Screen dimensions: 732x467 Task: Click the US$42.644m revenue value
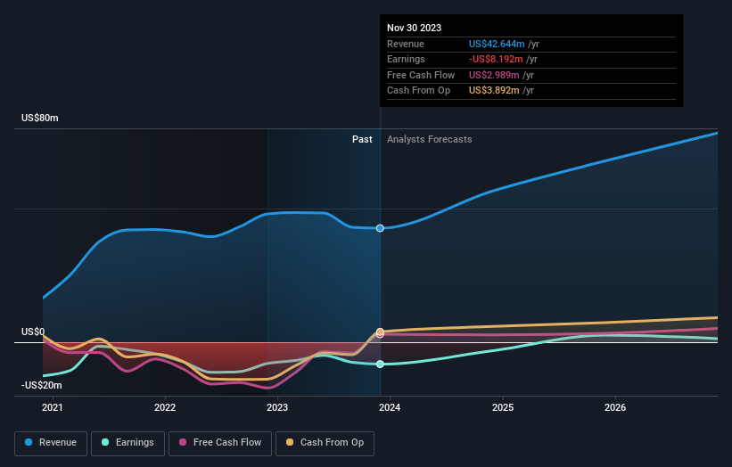click(x=497, y=44)
